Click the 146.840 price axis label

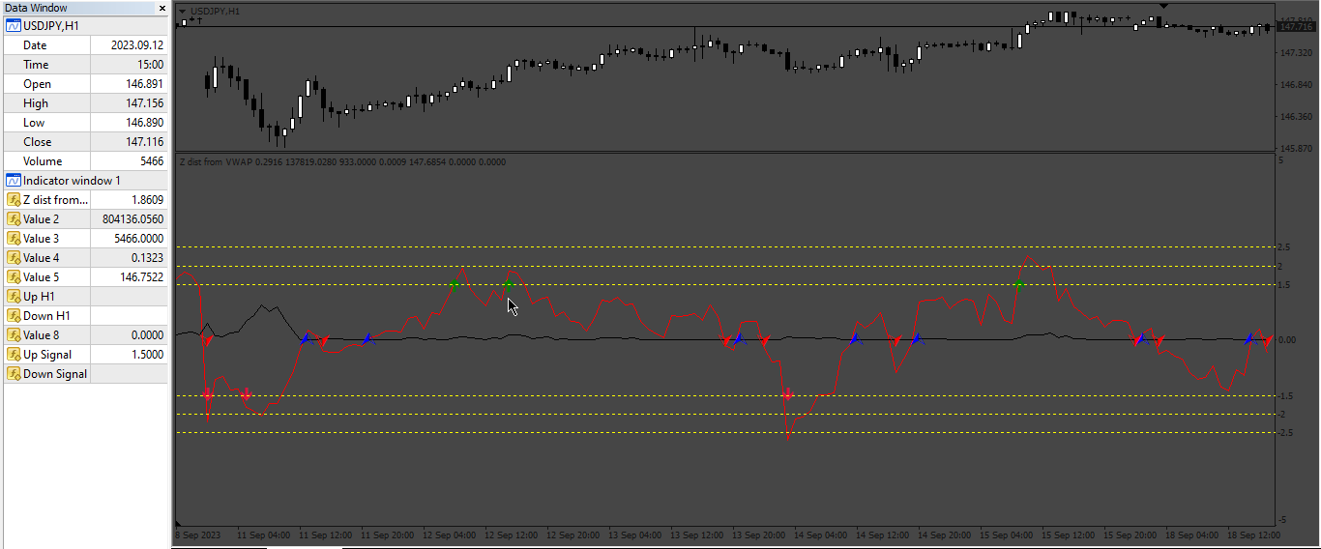pyautogui.click(x=1296, y=85)
